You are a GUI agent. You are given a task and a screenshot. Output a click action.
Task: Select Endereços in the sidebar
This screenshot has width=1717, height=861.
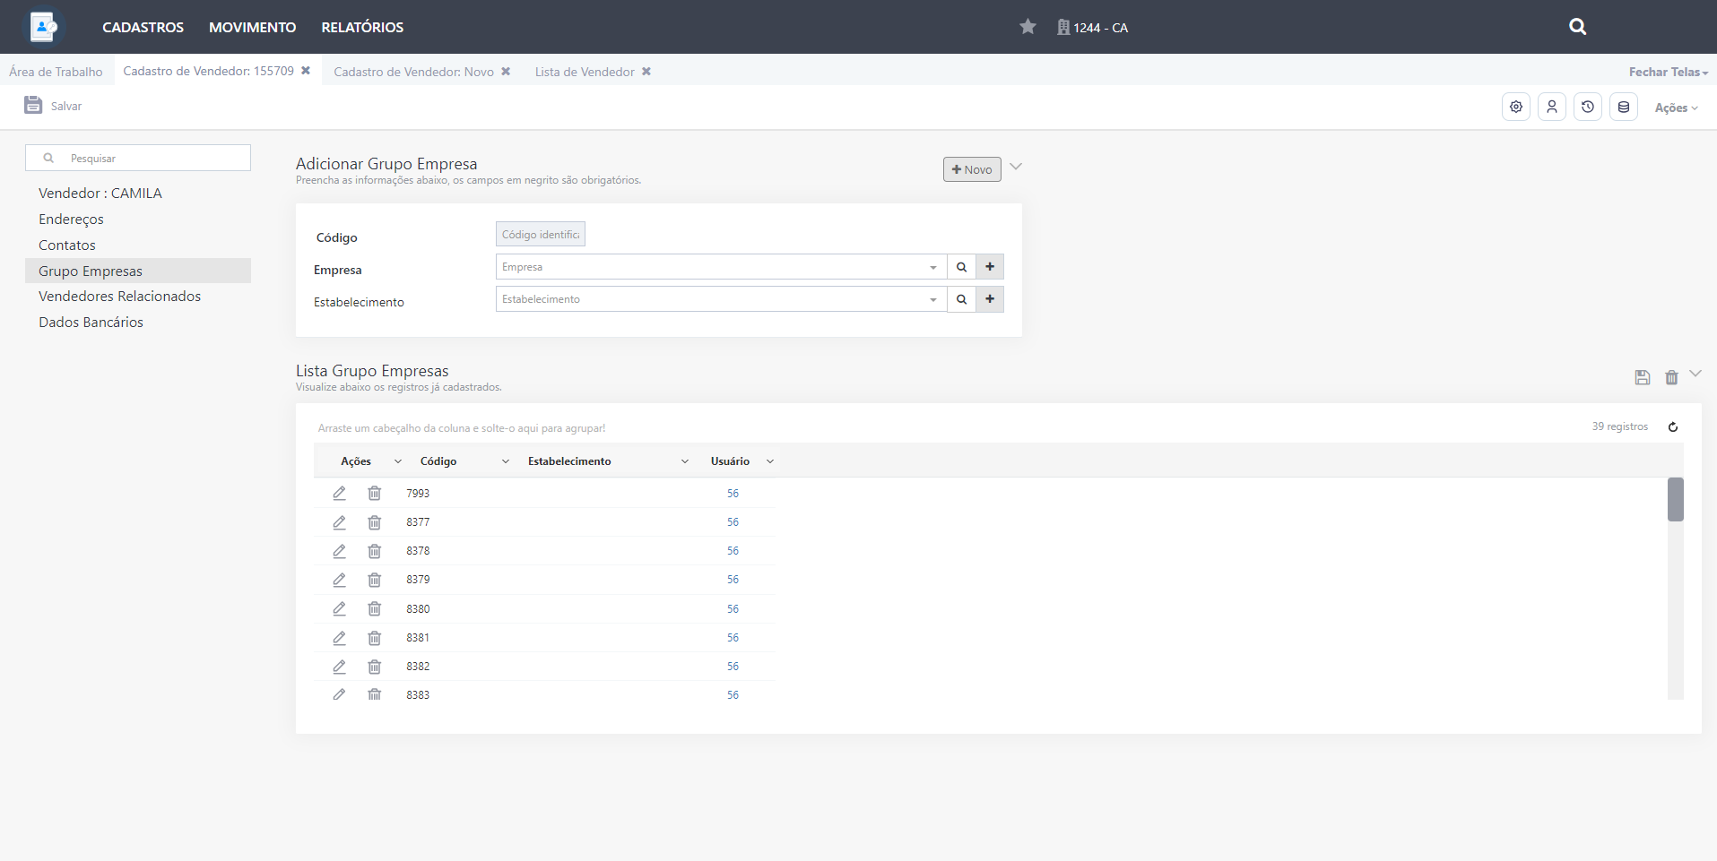(71, 219)
